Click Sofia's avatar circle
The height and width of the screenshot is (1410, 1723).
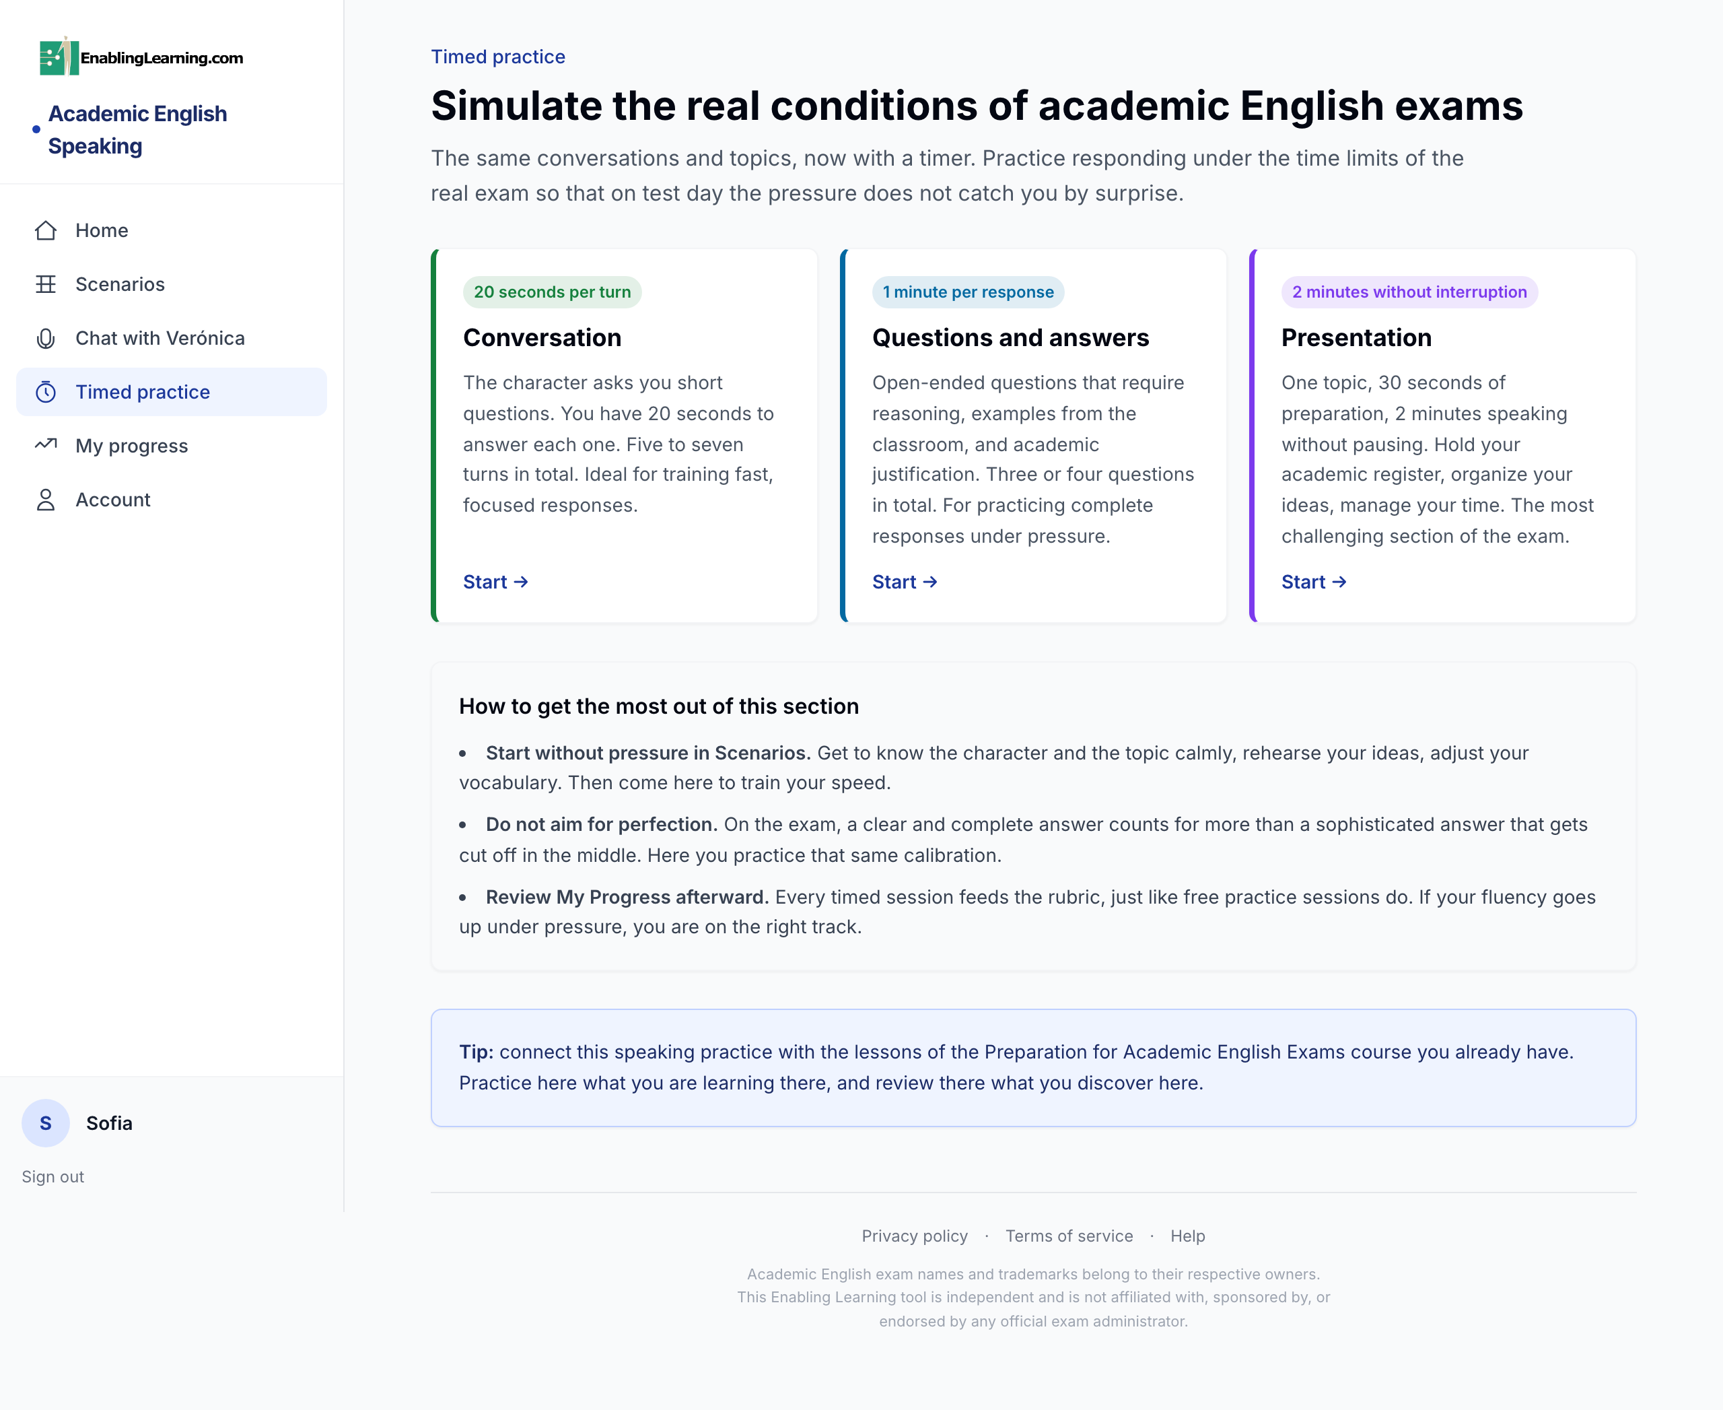[x=46, y=1123]
